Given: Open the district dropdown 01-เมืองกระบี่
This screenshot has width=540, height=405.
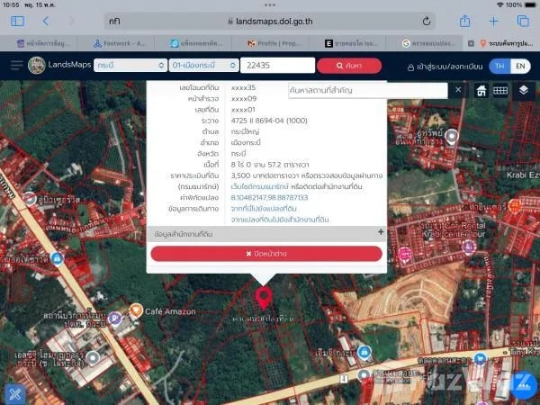Looking at the screenshot, I should point(203,66).
